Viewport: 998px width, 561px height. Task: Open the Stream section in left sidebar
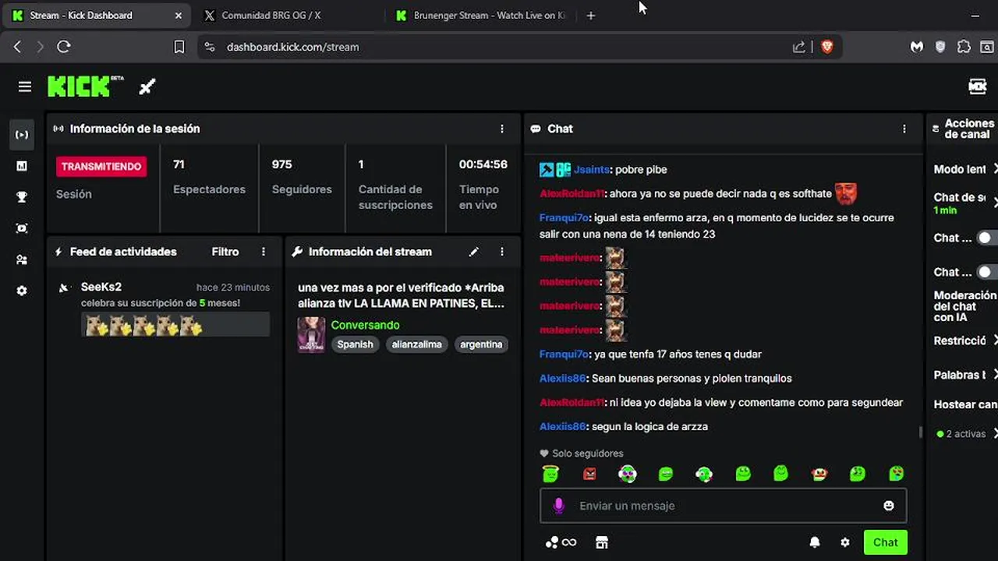[x=22, y=135]
